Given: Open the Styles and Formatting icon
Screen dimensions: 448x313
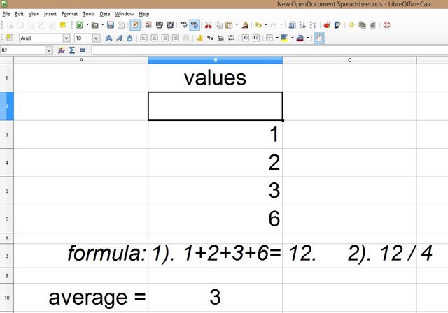Looking at the screenshot, I should pos(10,38).
